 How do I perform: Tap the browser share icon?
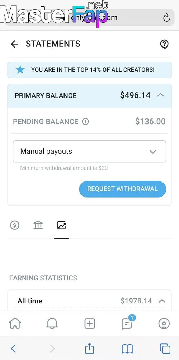click(90, 348)
